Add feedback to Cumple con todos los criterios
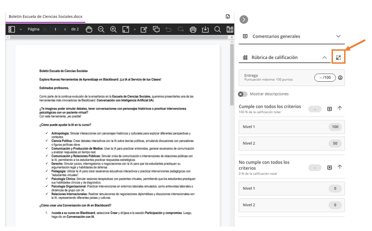Screen dimensions: 372x231 (329, 109)
